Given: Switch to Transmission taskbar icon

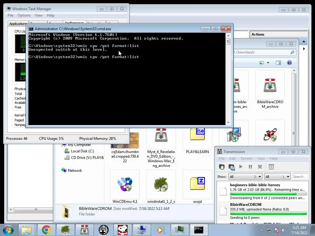Looking at the screenshot, I should coord(84,230).
